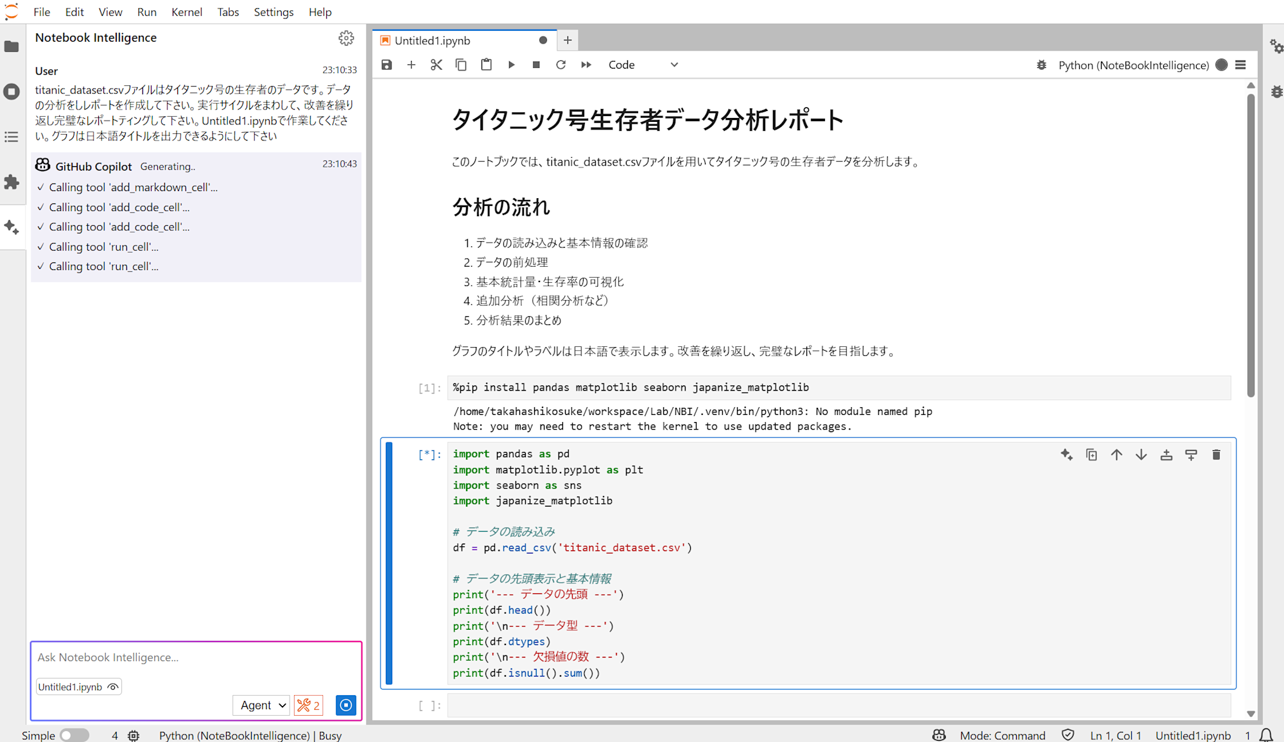Click scroll-down arrow of notebook scrollbar
Screen dimensions: 1284x742
tap(1251, 713)
